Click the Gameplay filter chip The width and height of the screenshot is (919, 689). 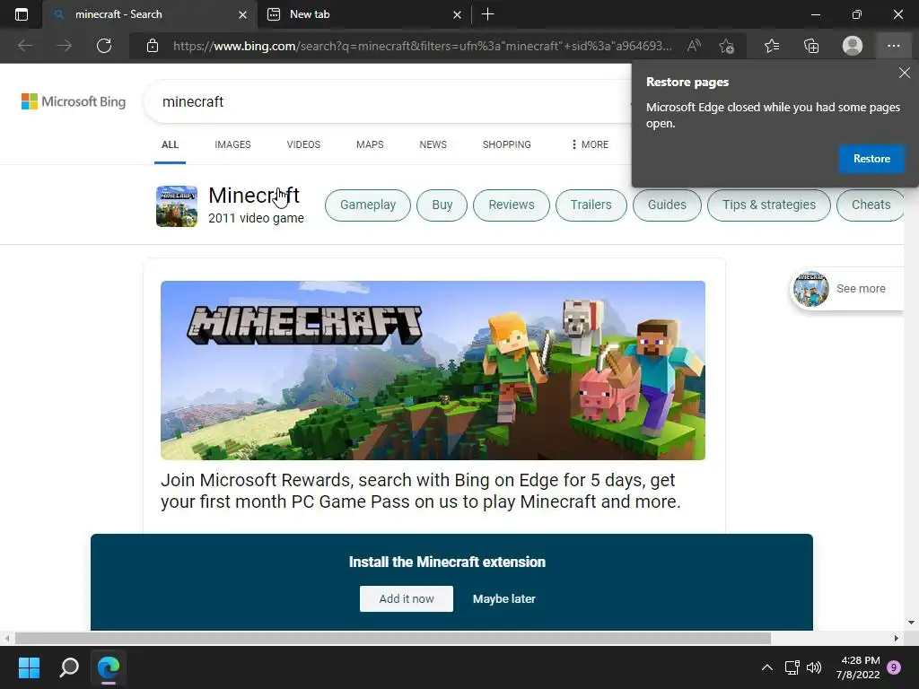point(368,205)
